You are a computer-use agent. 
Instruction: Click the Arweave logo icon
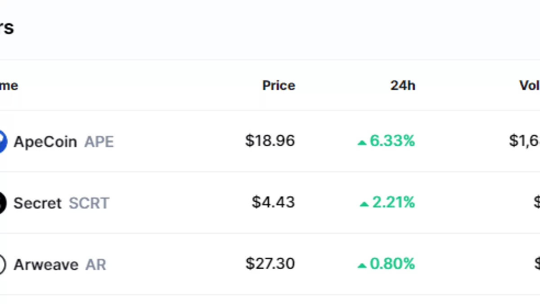click(2, 264)
